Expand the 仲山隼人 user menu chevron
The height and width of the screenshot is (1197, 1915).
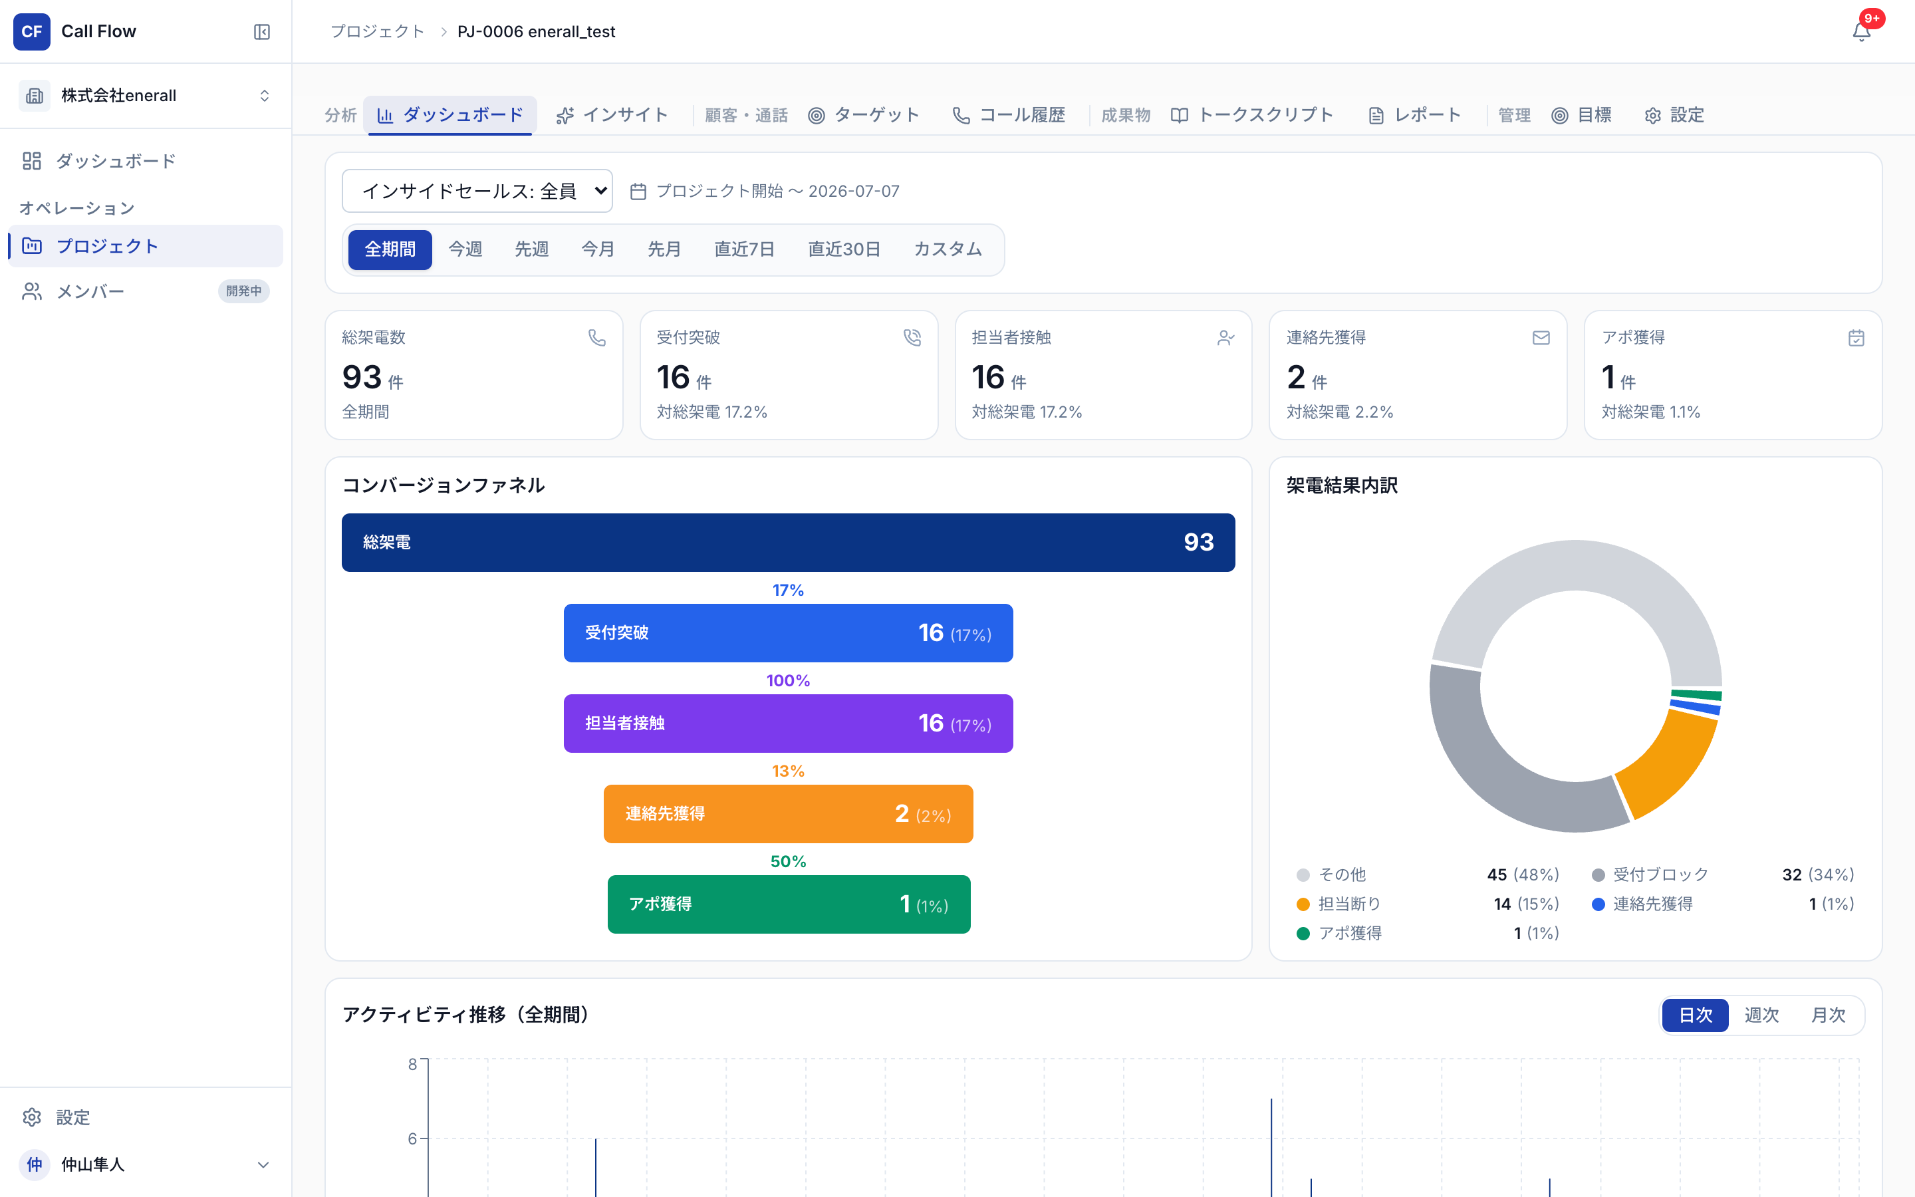coord(263,1164)
